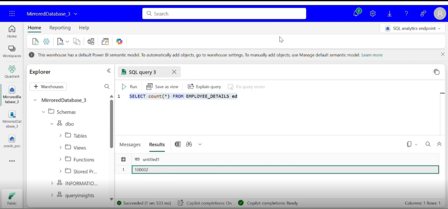Follow the Learn more link
The image size is (448, 209).
[x=372, y=55]
